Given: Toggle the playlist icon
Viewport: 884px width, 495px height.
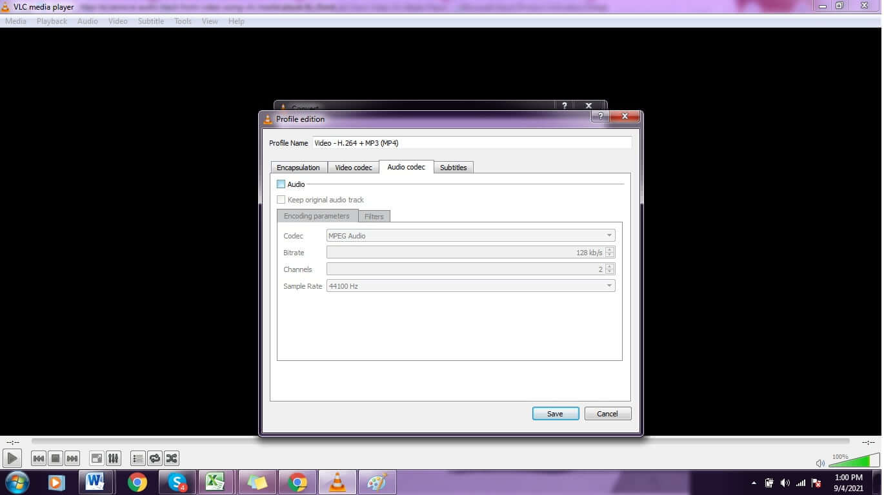Looking at the screenshot, I should (137, 458).
